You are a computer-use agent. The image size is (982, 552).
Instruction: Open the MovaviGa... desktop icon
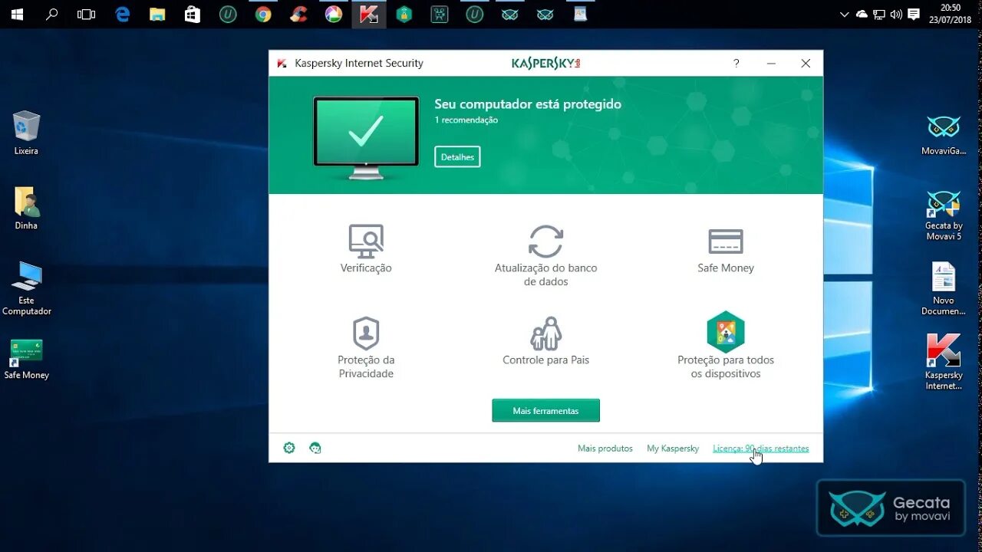tap(944, 134)
